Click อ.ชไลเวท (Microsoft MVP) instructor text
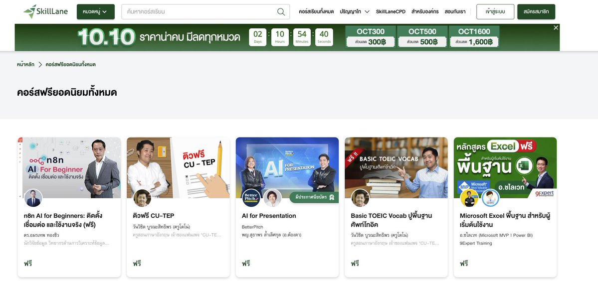598x281 pixels. coord(496,235)
